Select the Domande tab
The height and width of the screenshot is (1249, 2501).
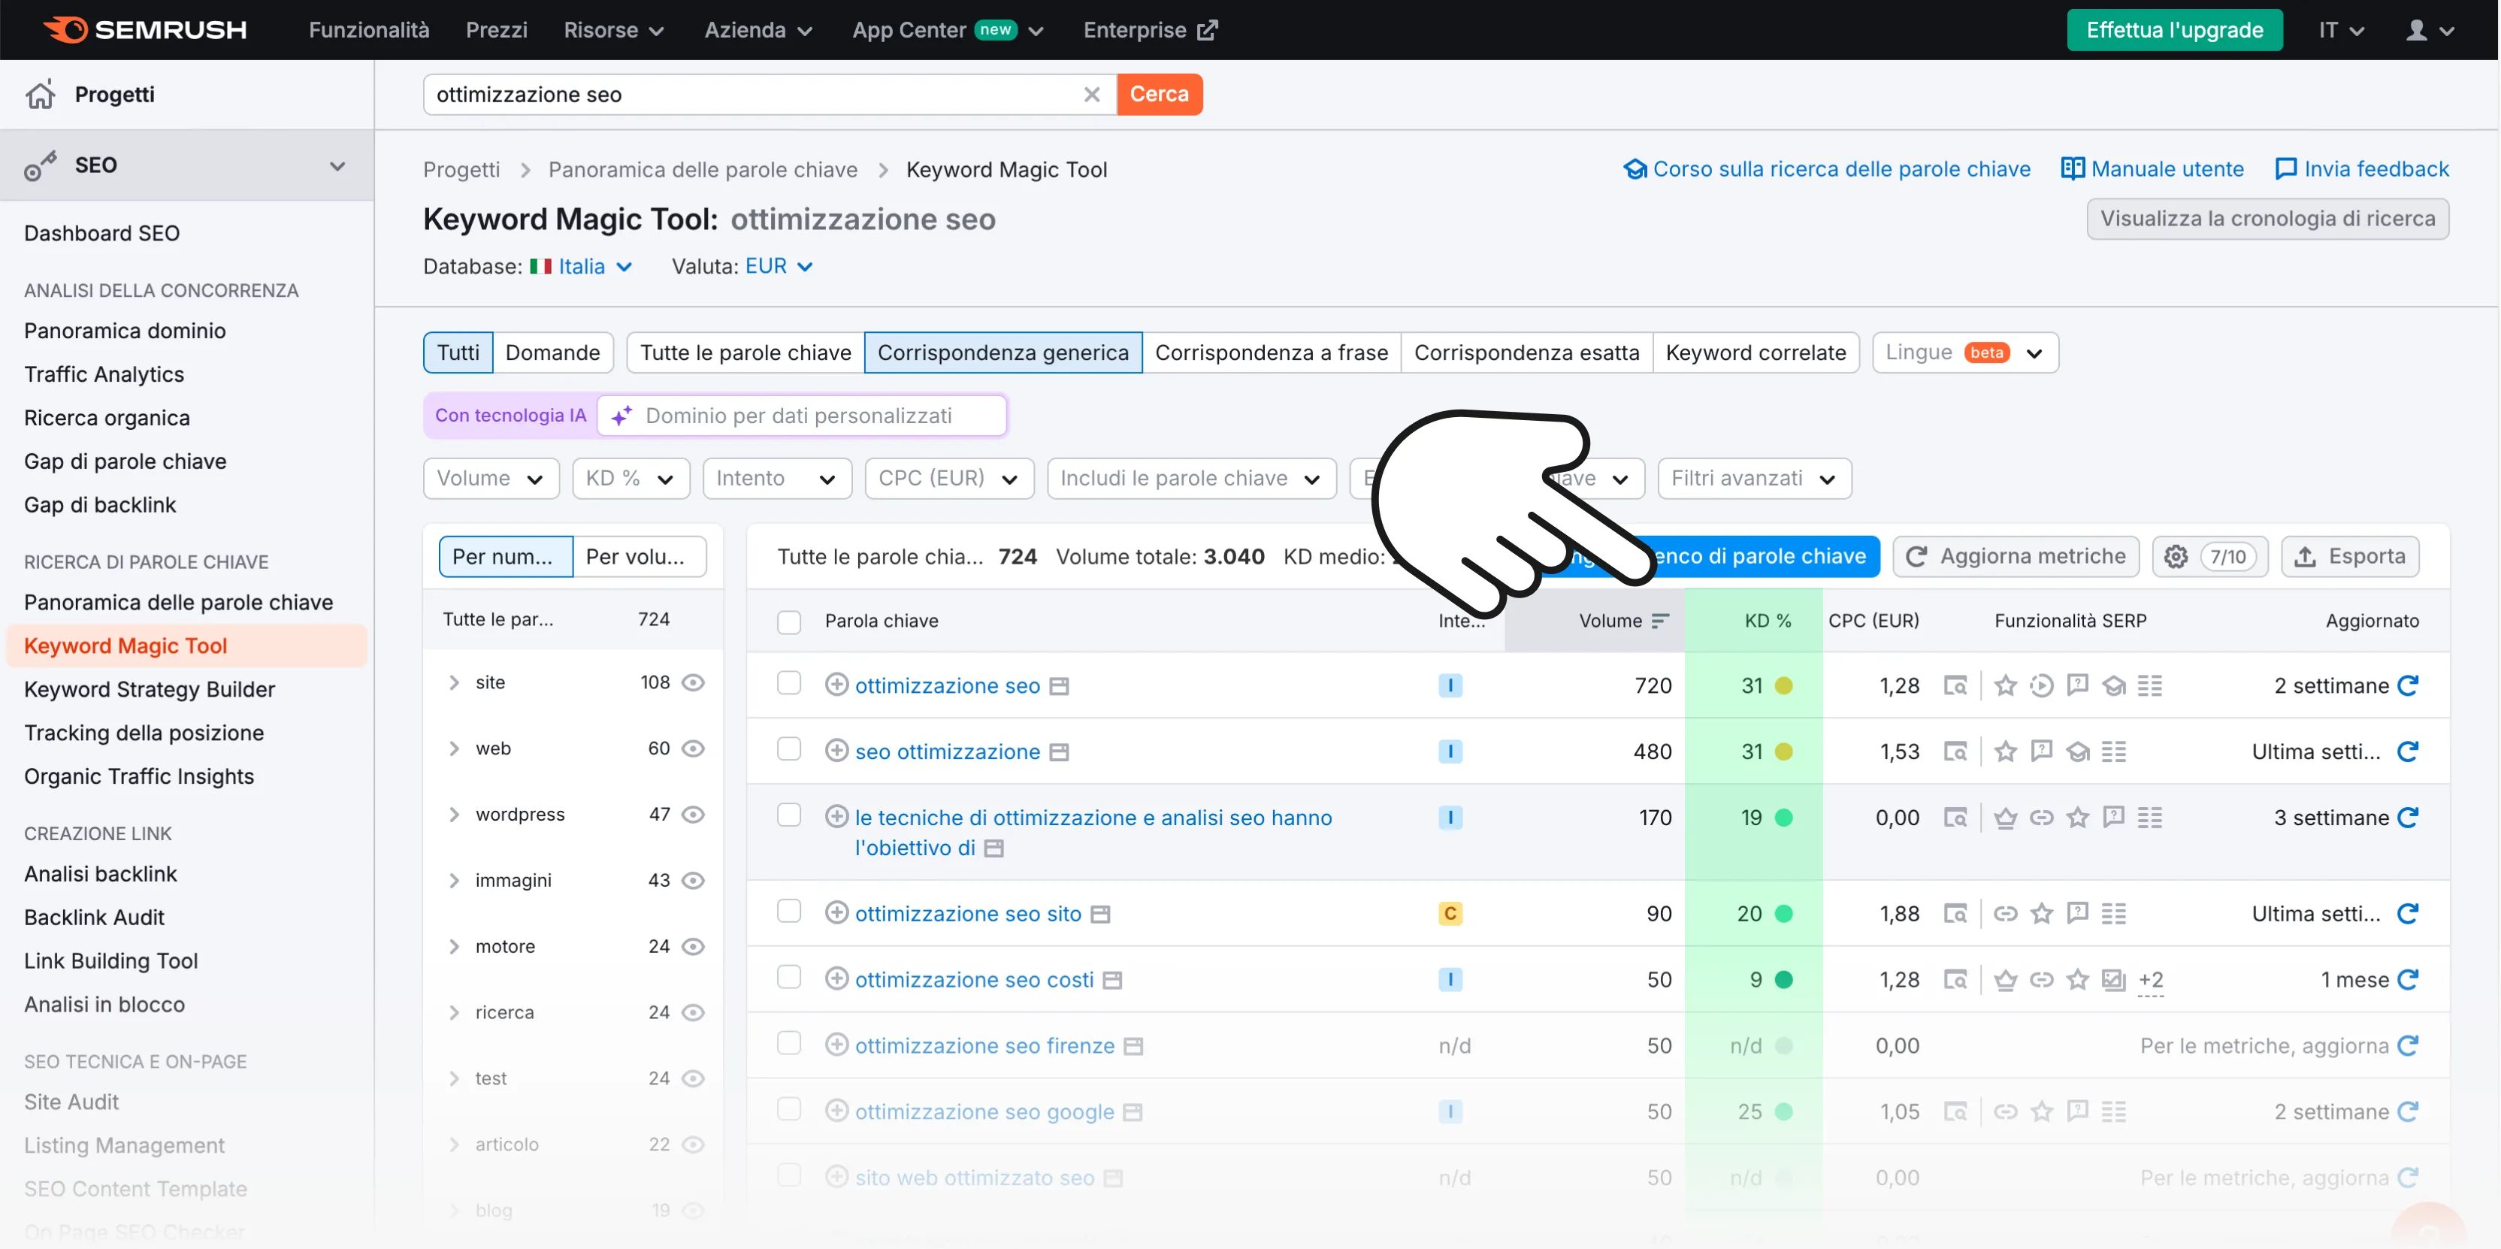click(x=552, y=352)
